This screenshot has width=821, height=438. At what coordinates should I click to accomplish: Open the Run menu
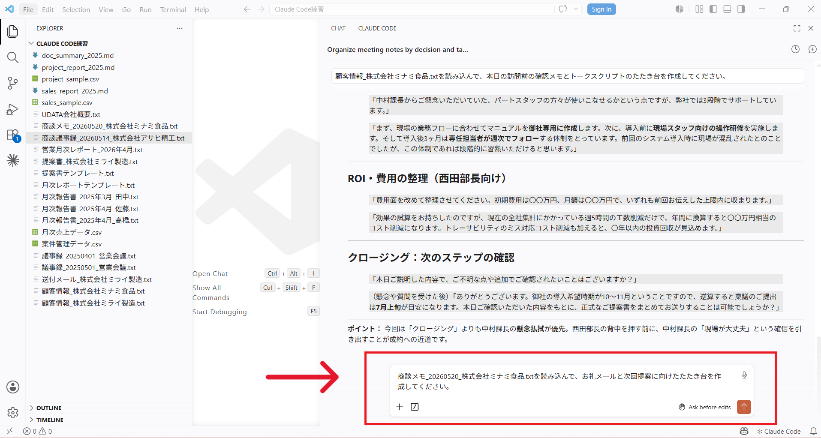point(145,9)
